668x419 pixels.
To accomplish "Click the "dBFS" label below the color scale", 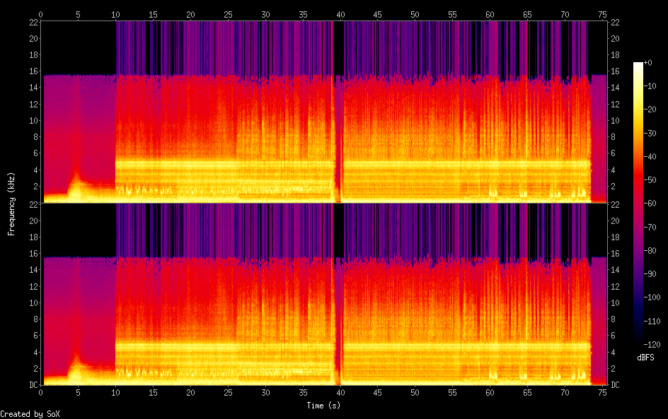I will (645, 358).
